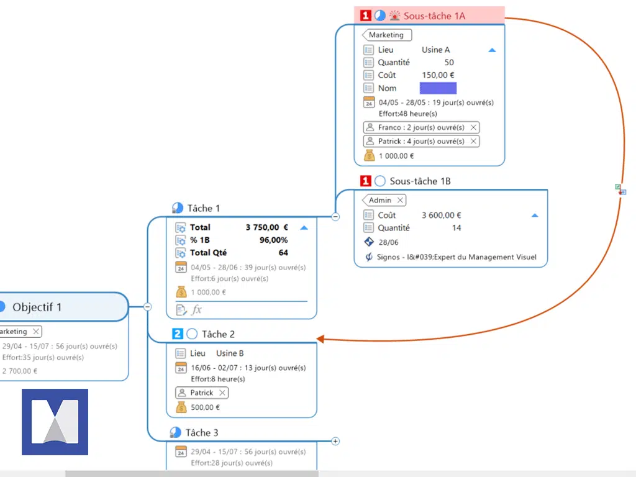This screenshot has width=636, height=477.
Task: Toggle the empty progress circle on Tâche 2
Action: [x=192, y=334]
